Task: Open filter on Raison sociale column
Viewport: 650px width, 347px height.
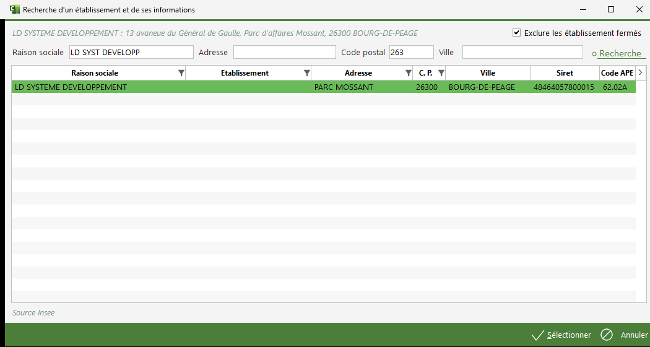Action: 181,73
